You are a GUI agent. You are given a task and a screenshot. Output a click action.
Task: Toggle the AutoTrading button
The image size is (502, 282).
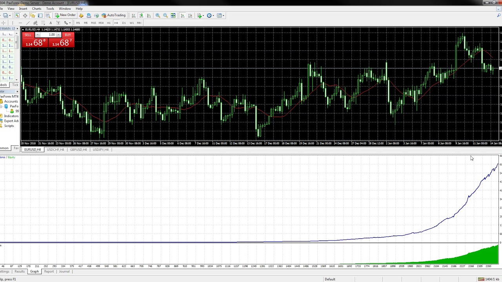pyautogui.click(x=113, y=15)
